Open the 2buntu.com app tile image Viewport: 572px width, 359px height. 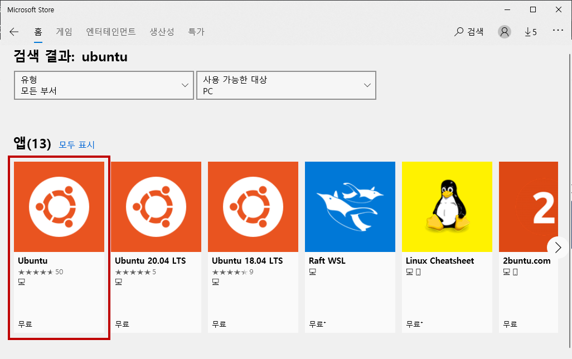[529, 206]
